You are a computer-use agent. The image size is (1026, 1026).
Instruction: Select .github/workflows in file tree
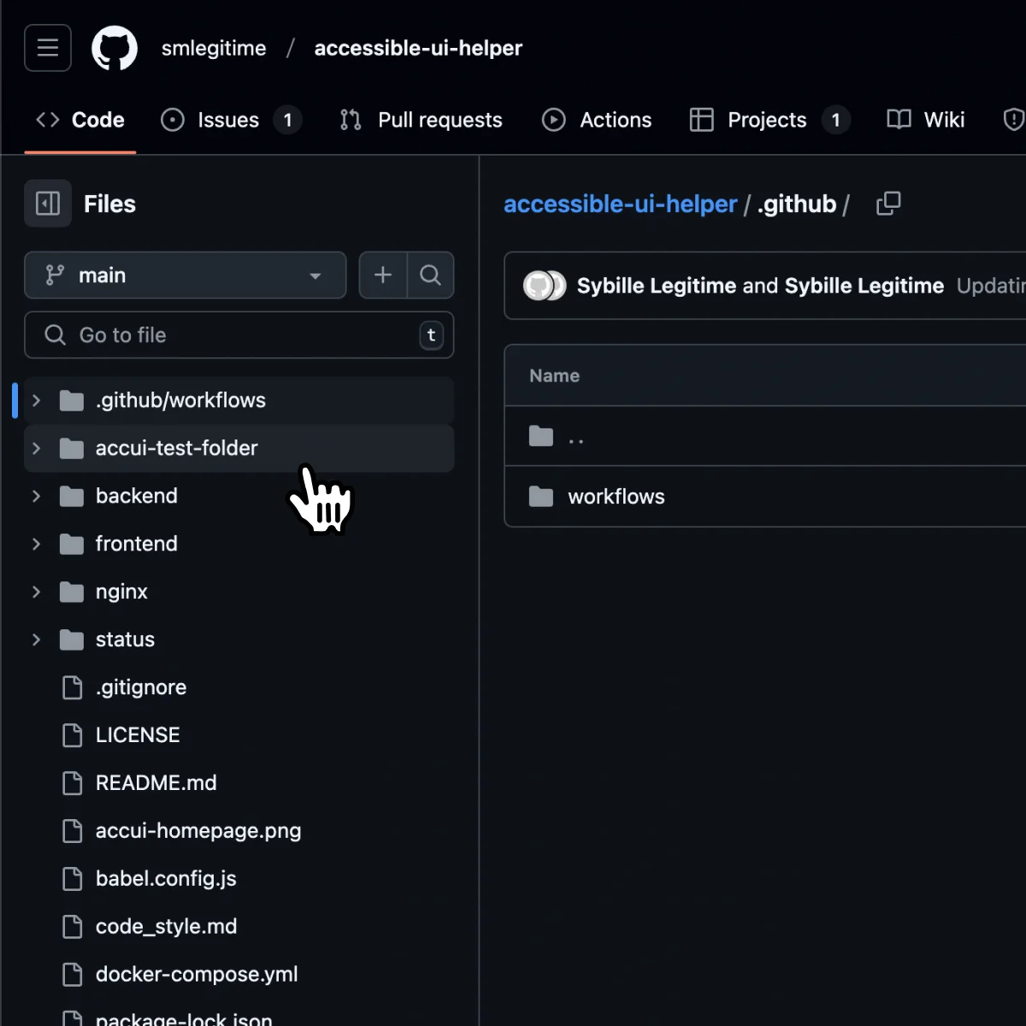pos(239,400)
